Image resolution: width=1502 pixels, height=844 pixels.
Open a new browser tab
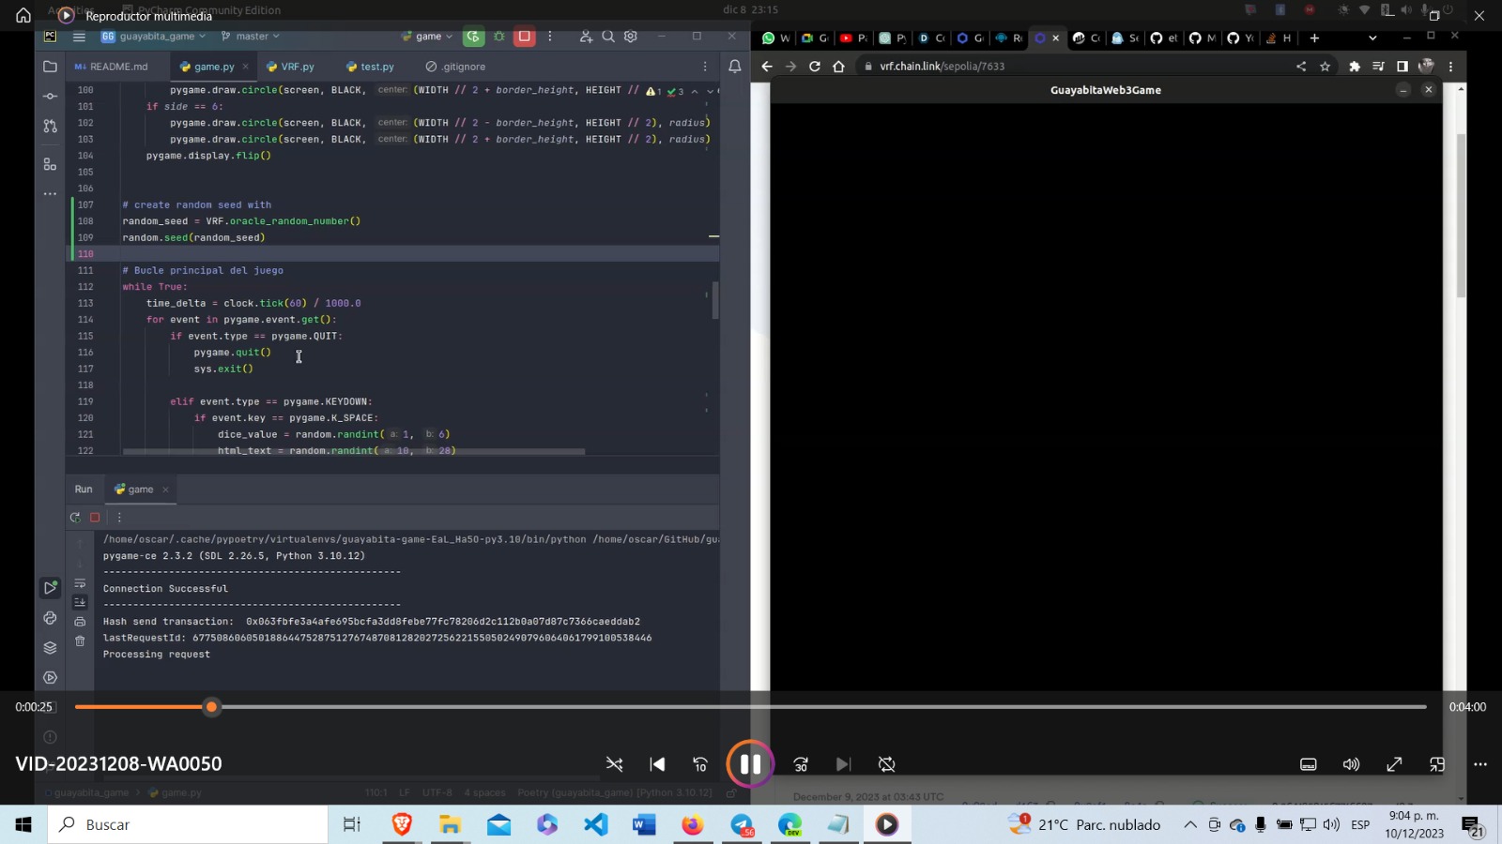1314,38
